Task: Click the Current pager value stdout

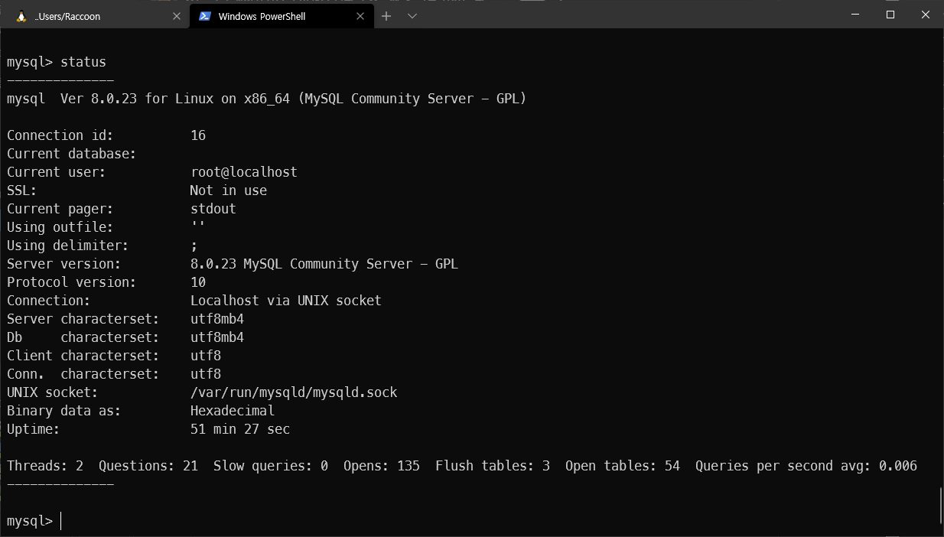Action: point(213,209)
